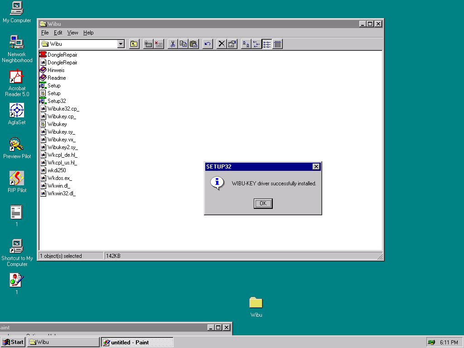Switch to List view in toolbar

pos(267,44)
